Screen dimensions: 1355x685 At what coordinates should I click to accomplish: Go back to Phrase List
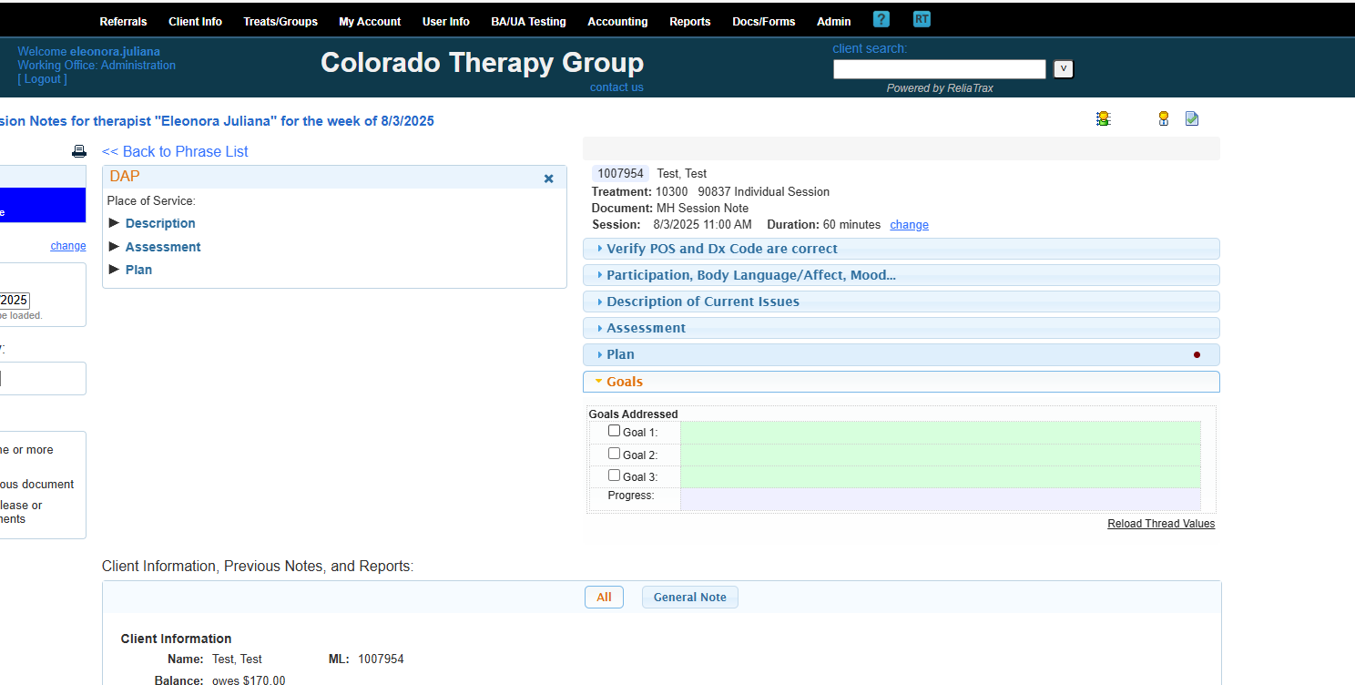coord(175,151)
